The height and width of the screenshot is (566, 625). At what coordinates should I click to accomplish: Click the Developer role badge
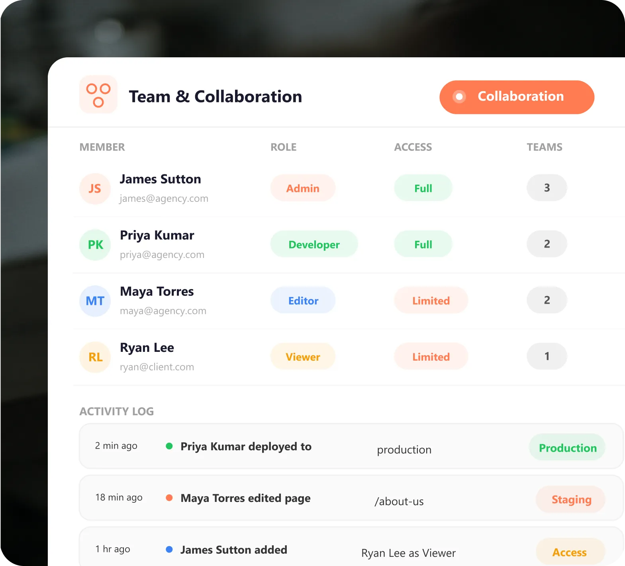(x=314, y=244)
